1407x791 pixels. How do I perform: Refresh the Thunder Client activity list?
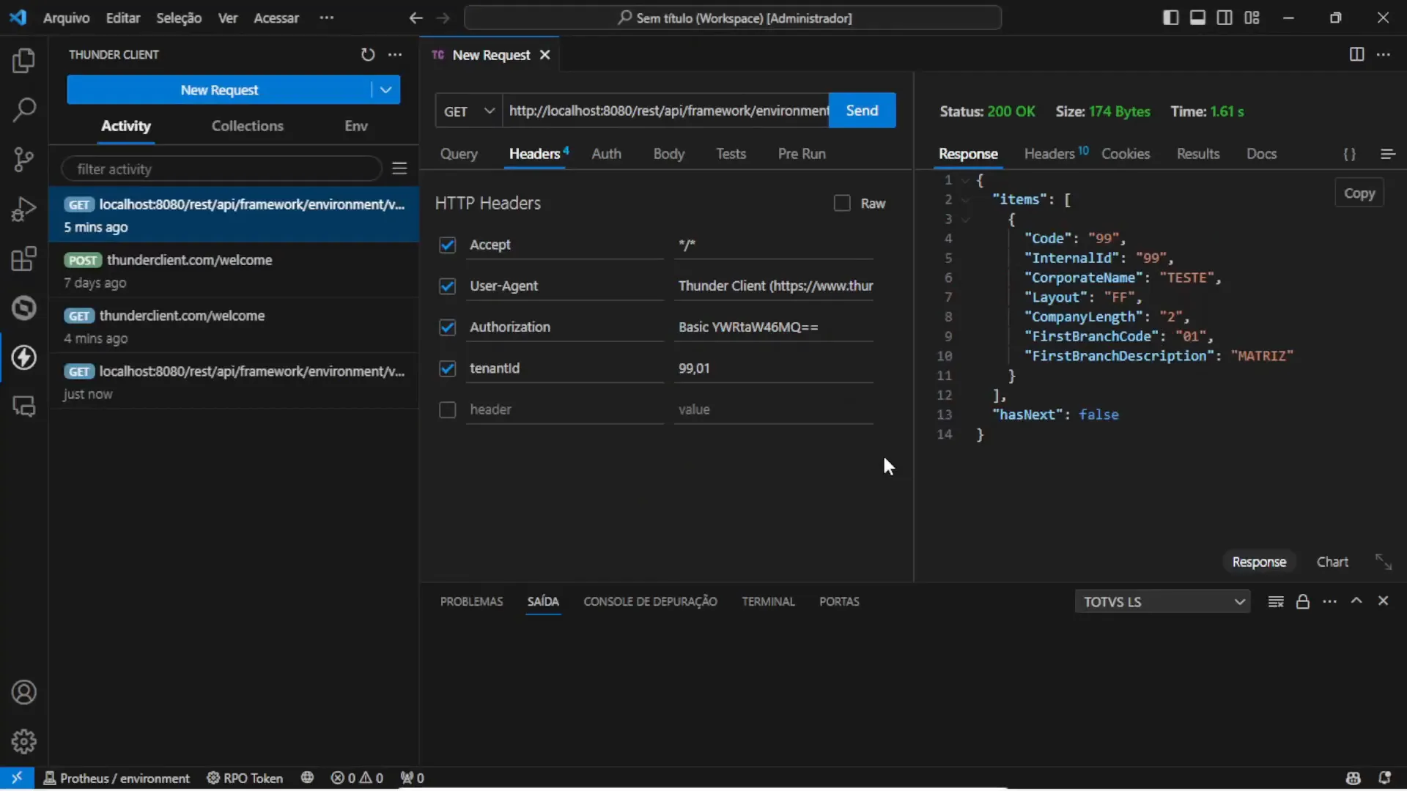click(367, 54)
